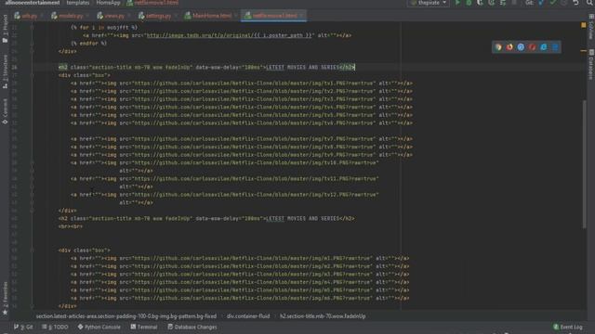Toggle fold on the tv10.PNG anchor line
The height and width of the screenshot is (334, 595).
pos(32,163)
